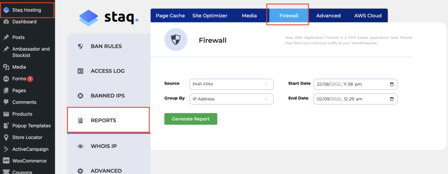
Task: Open the Advanced tab in top bar
Action: (328, 16)
